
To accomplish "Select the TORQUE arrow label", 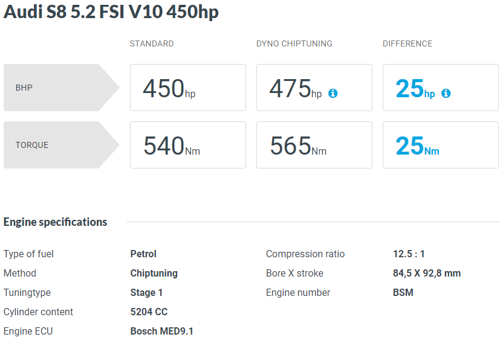I will pyautogui.click(x=61, y=145).
